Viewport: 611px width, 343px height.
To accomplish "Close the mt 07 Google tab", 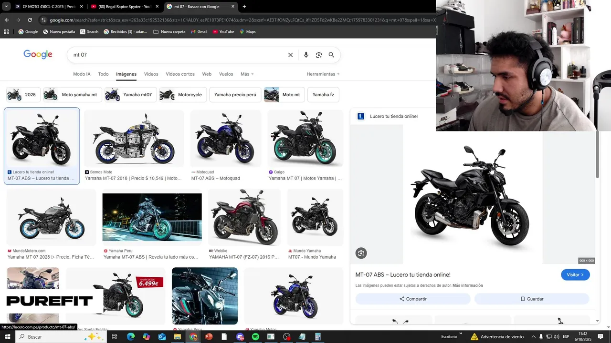I will point(233,7).
